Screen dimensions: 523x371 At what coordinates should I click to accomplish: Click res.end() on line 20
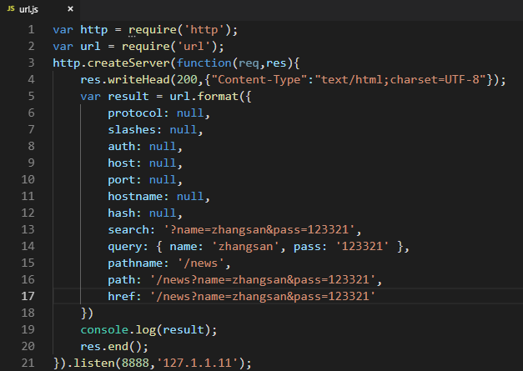(112, 347)
